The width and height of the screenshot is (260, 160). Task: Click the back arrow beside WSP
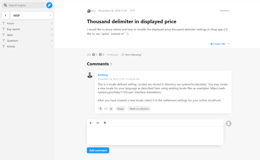tap(6, 16)
